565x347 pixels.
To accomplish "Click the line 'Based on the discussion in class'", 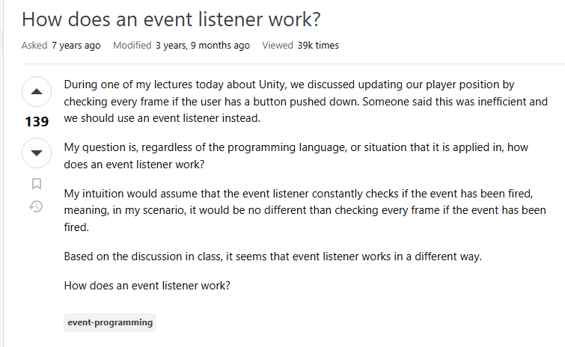I will tap(272, 257).
